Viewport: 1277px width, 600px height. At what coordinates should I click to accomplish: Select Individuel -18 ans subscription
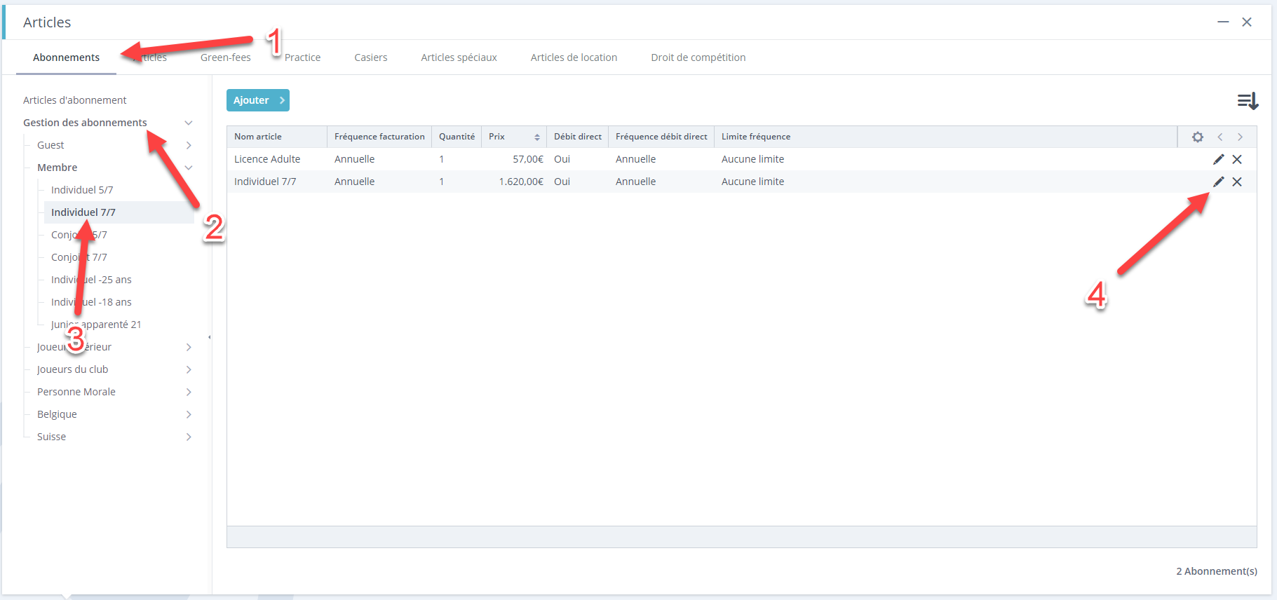click(91, 302)
